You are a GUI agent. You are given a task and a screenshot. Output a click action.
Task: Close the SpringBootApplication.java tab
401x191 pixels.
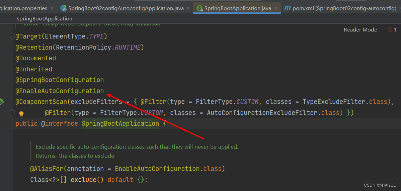coord(276,8)
